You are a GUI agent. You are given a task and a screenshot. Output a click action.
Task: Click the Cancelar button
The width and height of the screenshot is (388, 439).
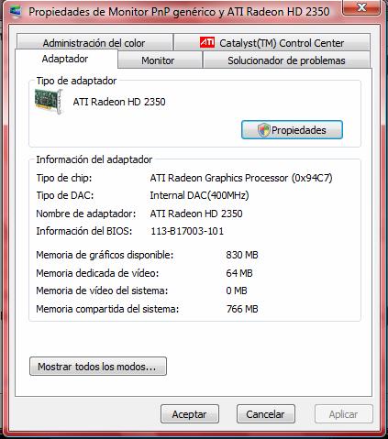(x=266, y=414)
